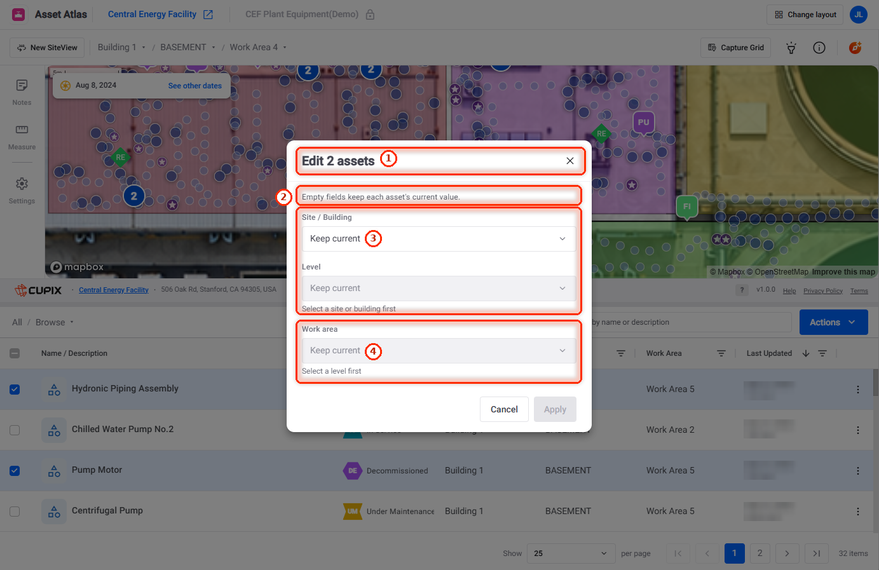Image resolution: width=879 pixels, height=570 pixels.
Task: Check the Centrifugal Pump checkbox
Action: point(15,512)
